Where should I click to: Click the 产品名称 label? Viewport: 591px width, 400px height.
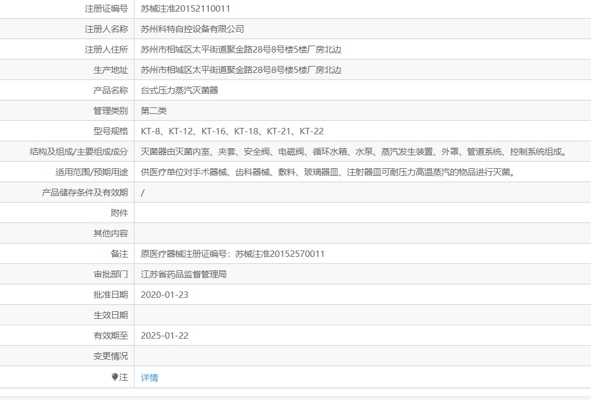tap(111, 90)
